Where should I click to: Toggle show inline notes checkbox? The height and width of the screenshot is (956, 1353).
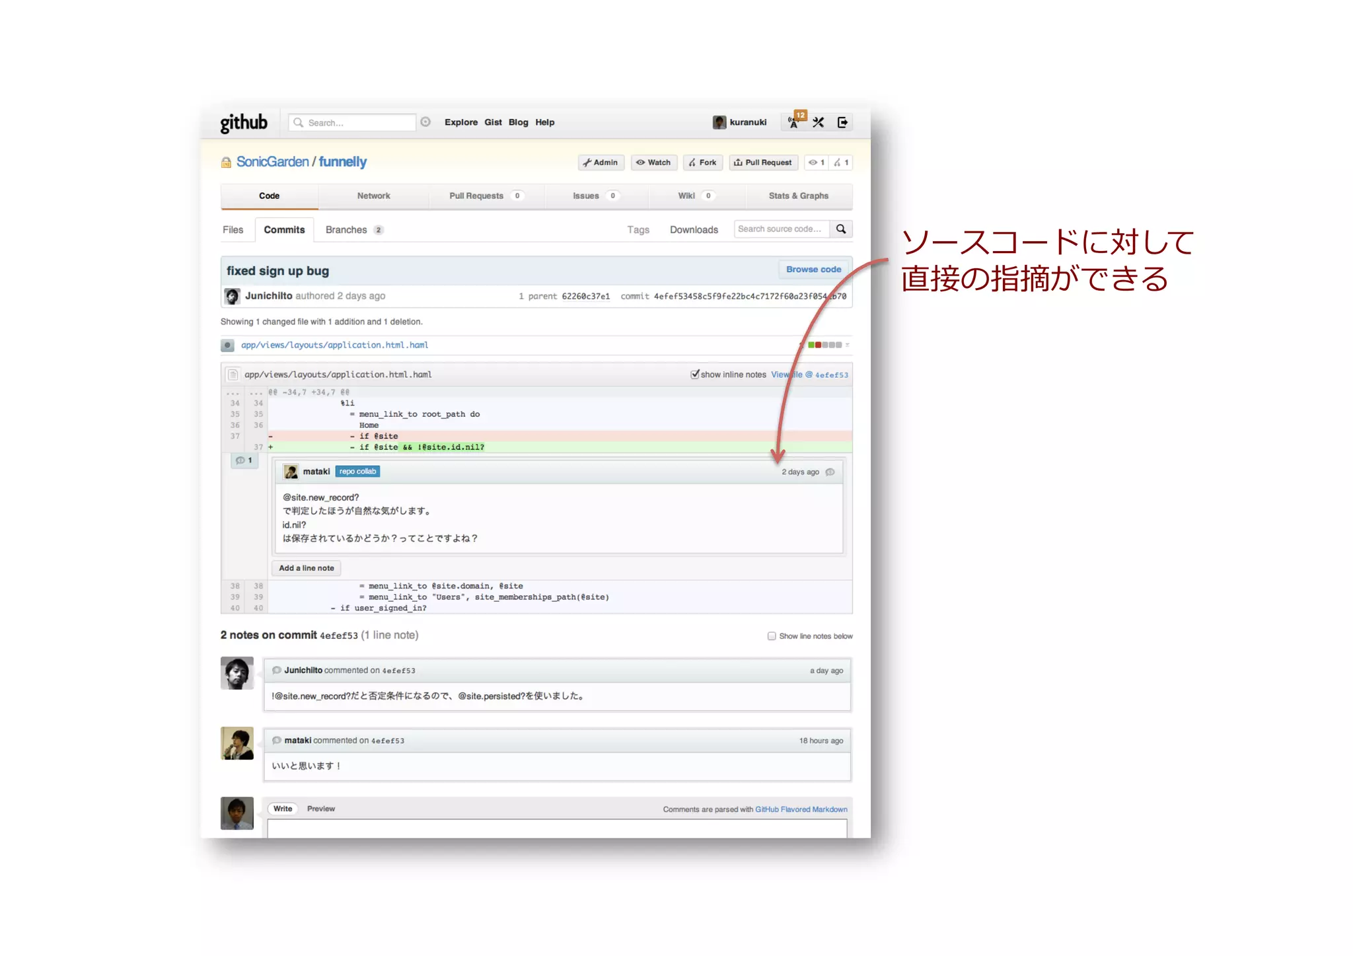(x=695, y=374)
